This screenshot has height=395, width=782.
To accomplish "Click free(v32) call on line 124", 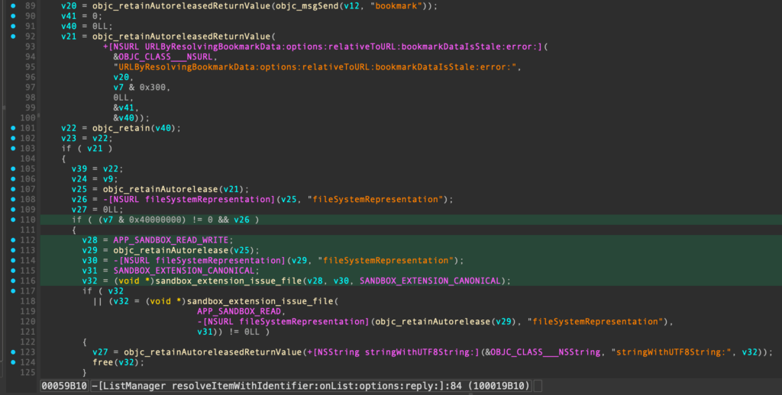I will tap(116, 362).
